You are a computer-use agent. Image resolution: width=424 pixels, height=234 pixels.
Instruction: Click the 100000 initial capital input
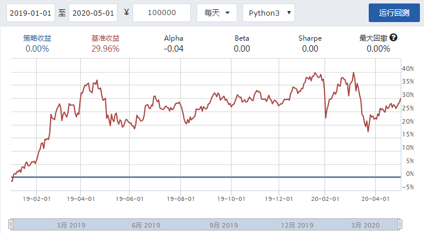(x=161, y=12)
